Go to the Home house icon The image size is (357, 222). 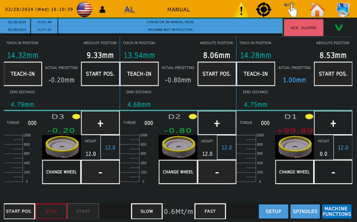(317, 10)
